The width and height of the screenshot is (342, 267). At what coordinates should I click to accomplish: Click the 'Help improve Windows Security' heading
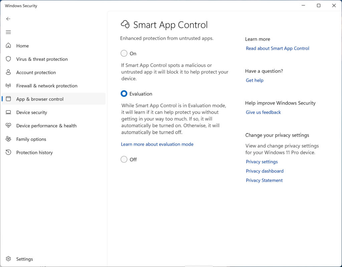click(x=280, y=103)
